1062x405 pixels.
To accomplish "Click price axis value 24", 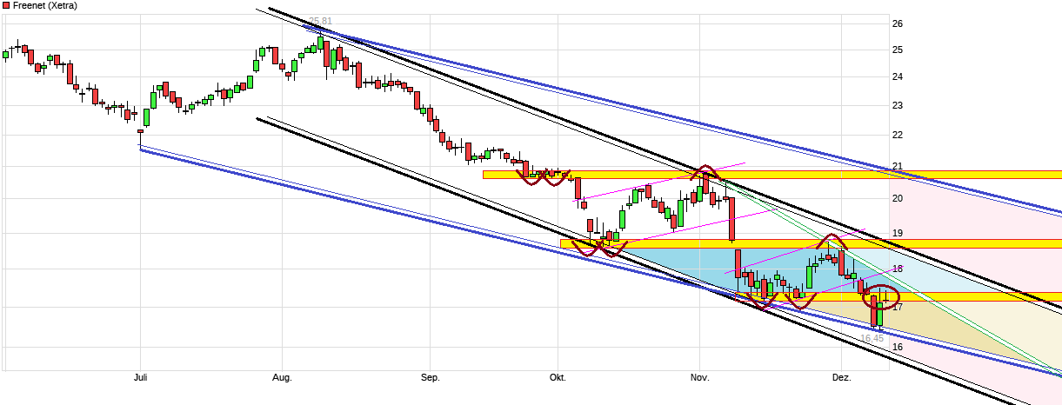I will coord(897,76).
